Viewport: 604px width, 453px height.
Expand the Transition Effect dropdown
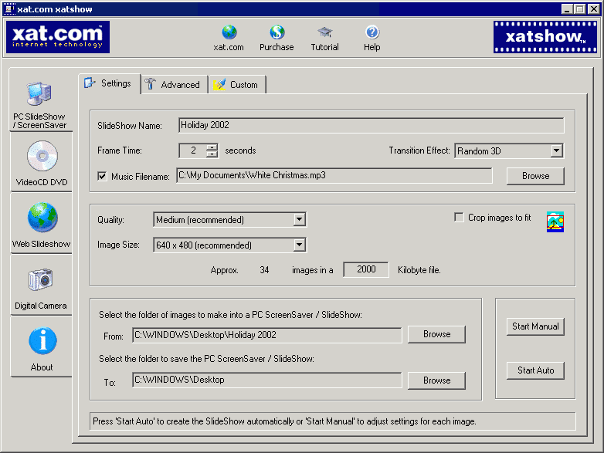(x=556, y=151)
